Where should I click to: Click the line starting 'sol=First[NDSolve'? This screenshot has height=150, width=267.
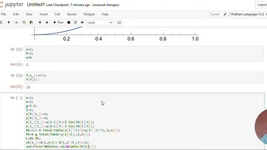(x=61, y=147)
